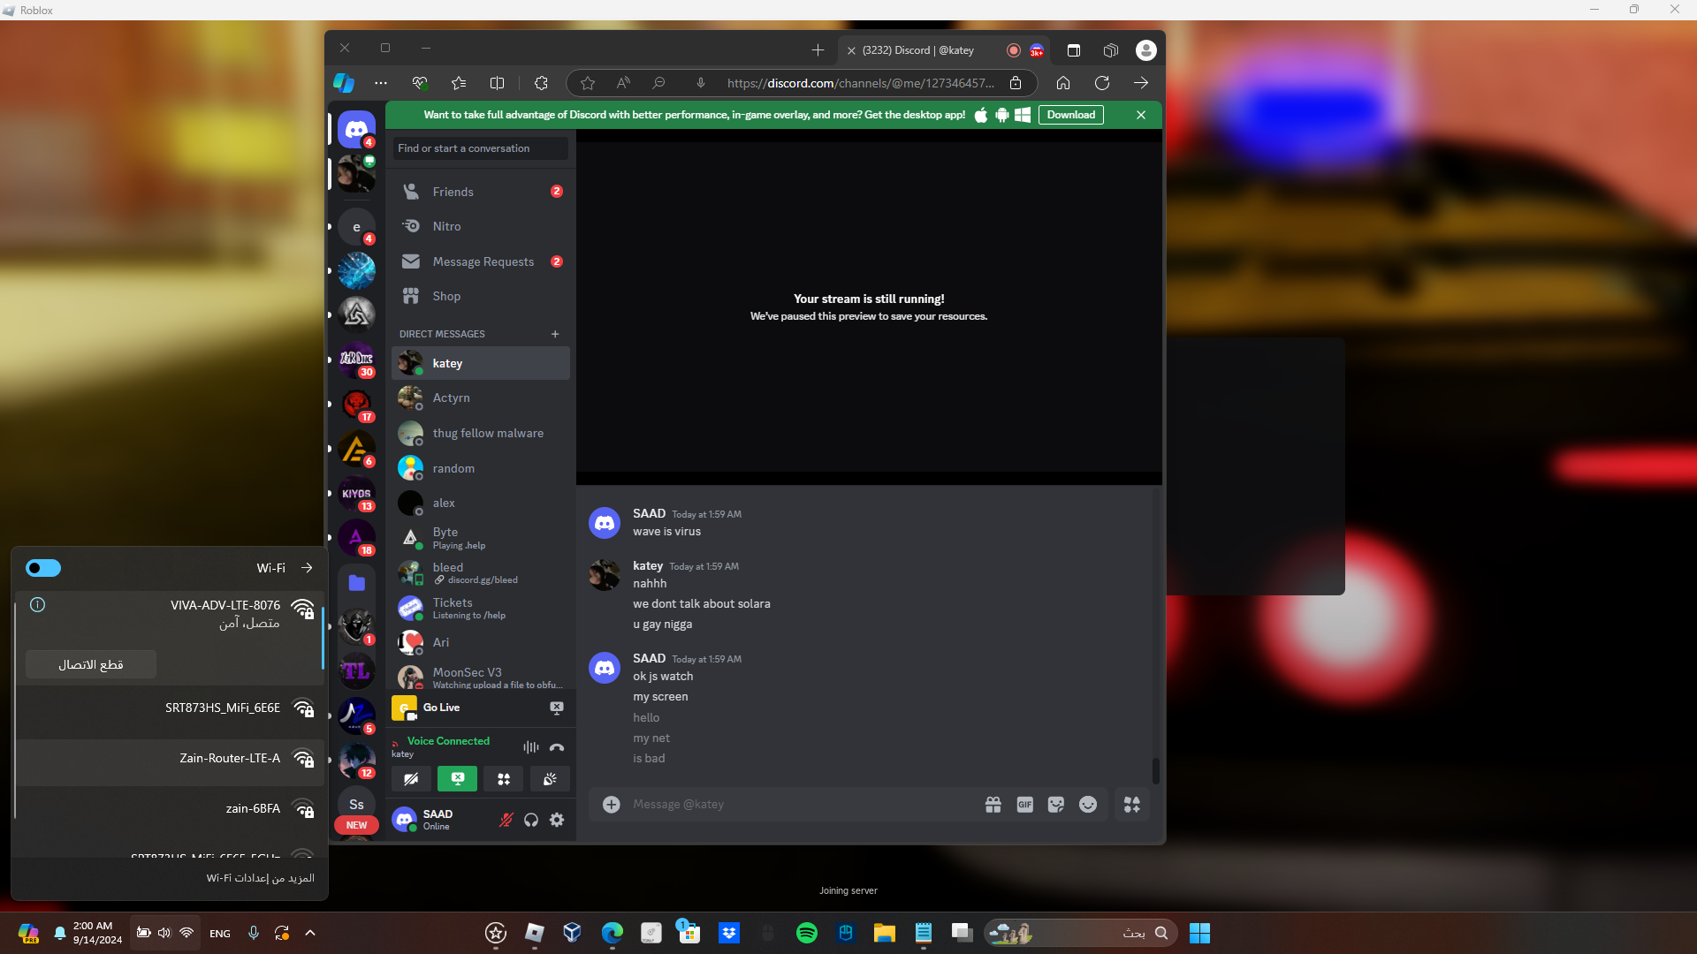Open Edge profile avatar menu
This screenshot has width=1697, height=954.
1146,50
